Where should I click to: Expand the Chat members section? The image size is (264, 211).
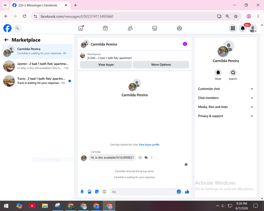click(x=225, y=98)
